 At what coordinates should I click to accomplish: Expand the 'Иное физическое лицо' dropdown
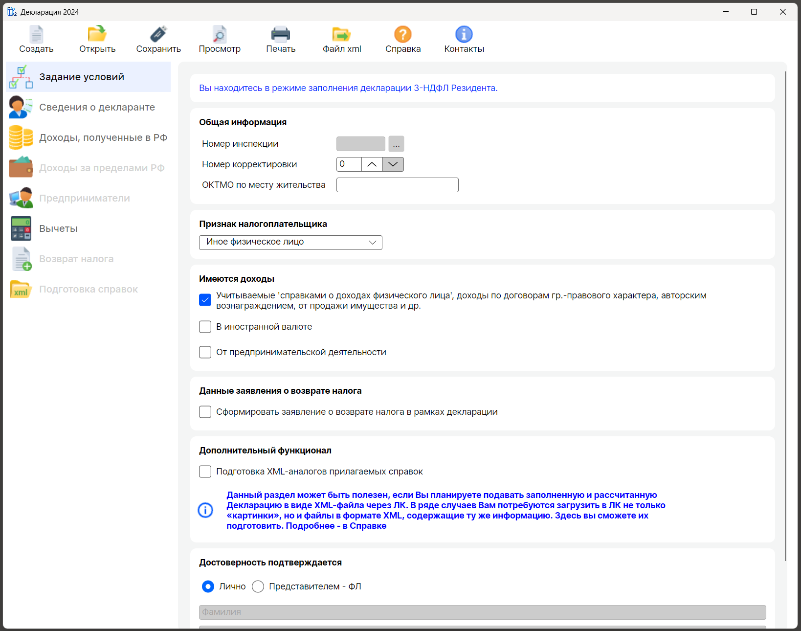[290, 242]
